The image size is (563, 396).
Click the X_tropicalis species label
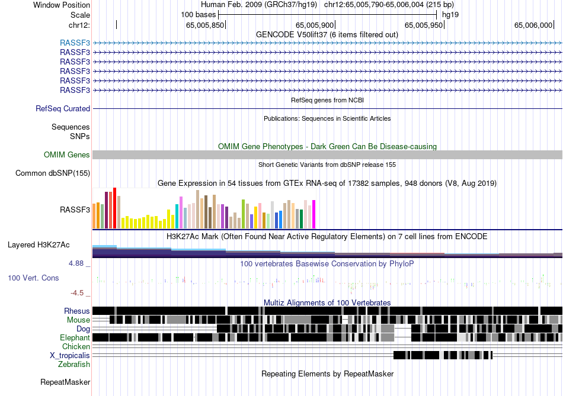point(70,356)
